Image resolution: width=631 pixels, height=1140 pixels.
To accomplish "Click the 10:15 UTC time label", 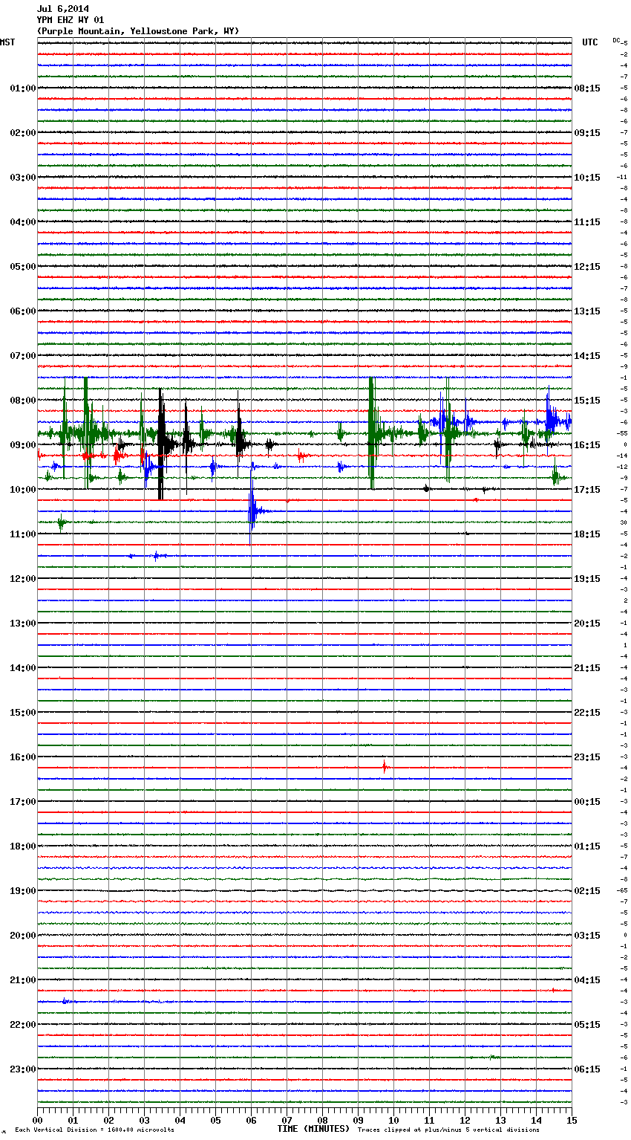I will [x=587, y=178].
